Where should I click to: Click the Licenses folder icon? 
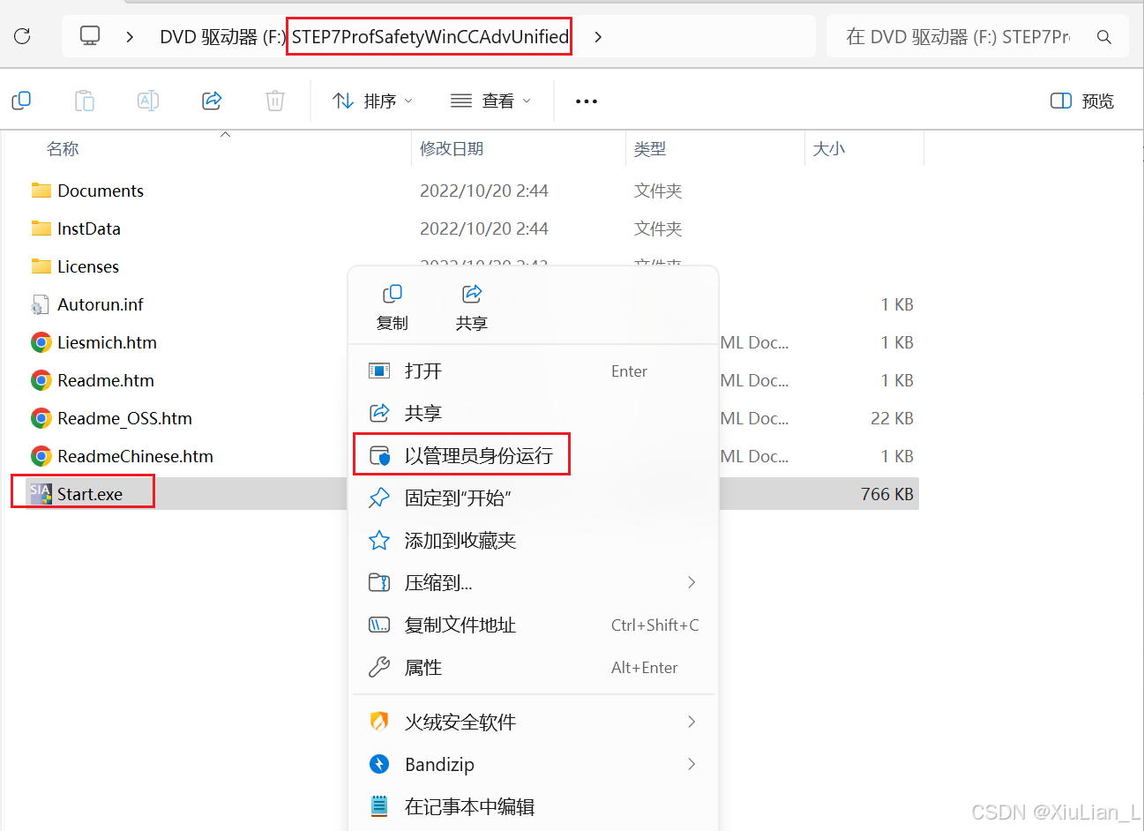(41, 266)
